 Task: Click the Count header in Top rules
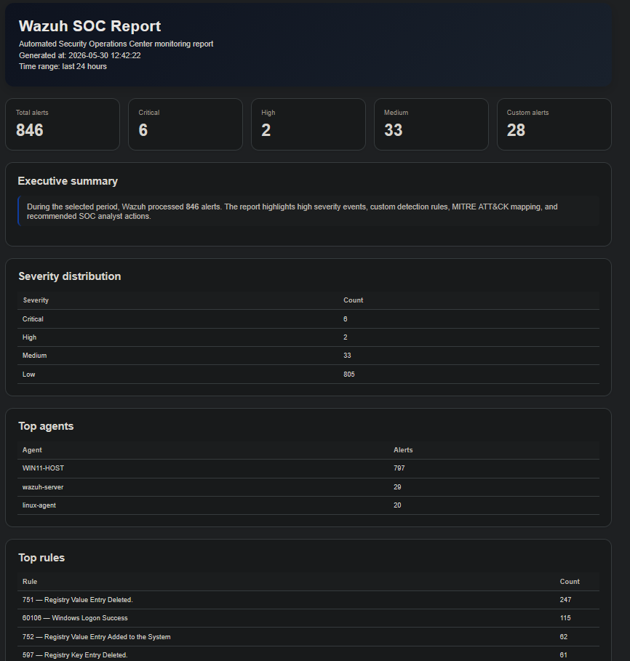tap(570, 581)
